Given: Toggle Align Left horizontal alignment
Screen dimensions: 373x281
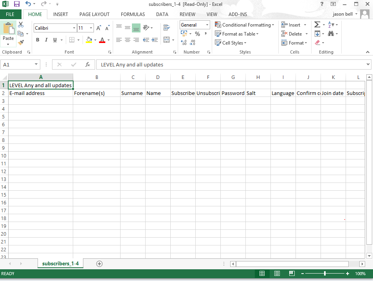Looking at the screenshot, I should pyautogui.click(x=119, y=39).
